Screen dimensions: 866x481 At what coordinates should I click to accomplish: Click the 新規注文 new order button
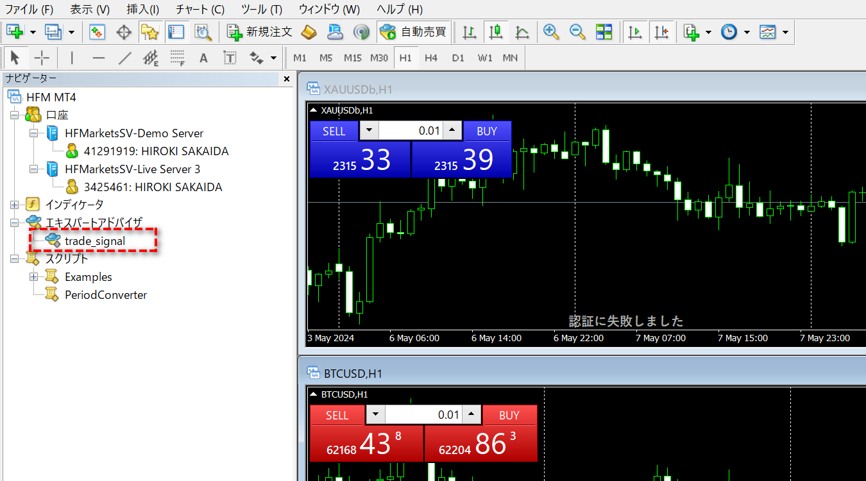[x=260, y=31]
